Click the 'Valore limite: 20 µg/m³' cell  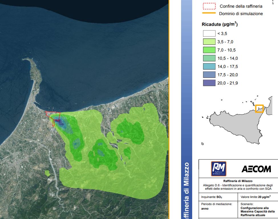tap(256, 197)
